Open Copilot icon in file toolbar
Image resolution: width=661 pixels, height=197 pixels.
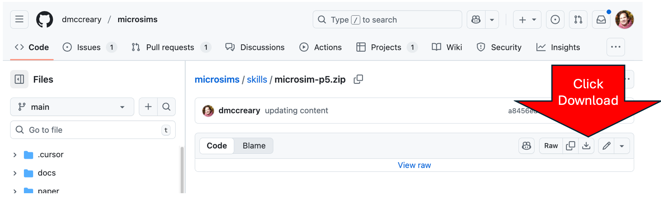(526, 146)
